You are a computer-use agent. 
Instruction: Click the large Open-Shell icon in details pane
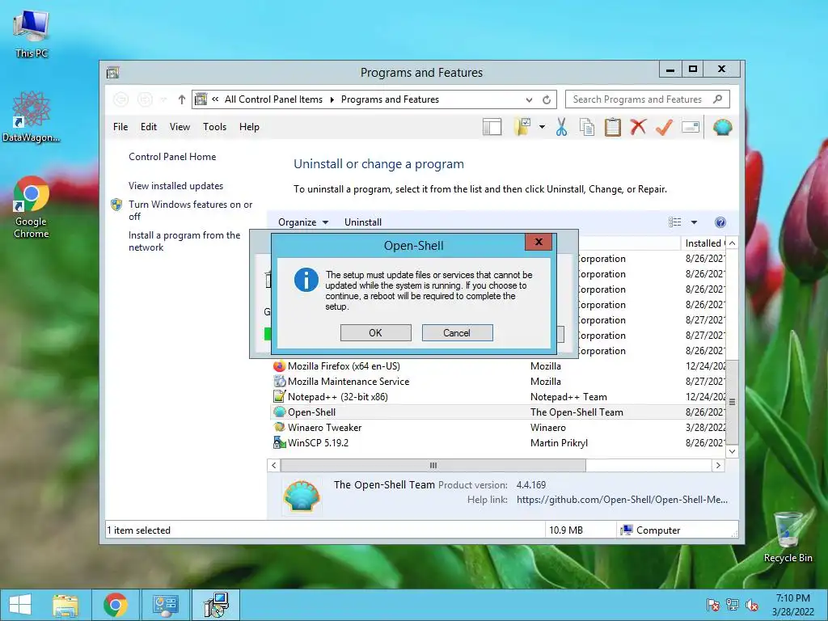pyautogui.click(x=302, y=496)
